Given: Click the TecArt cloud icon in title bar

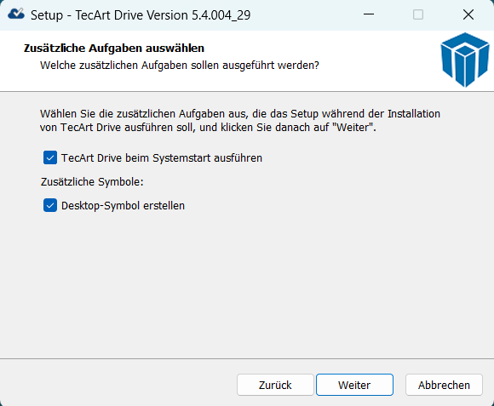Looking at the screenshot, I should [x=16, y=14].
